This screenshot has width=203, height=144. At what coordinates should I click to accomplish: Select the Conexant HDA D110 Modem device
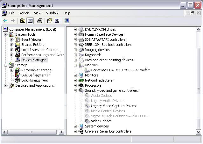[x=120, y=70]
